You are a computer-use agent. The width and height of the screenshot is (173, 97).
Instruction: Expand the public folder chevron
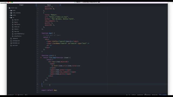pos(9,15)
